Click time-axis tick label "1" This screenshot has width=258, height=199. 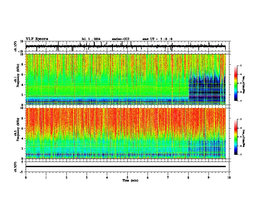(x=46, y=178)
